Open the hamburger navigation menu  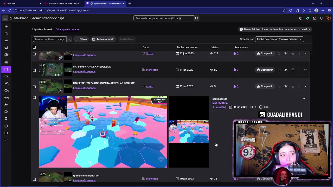(5, 18)
